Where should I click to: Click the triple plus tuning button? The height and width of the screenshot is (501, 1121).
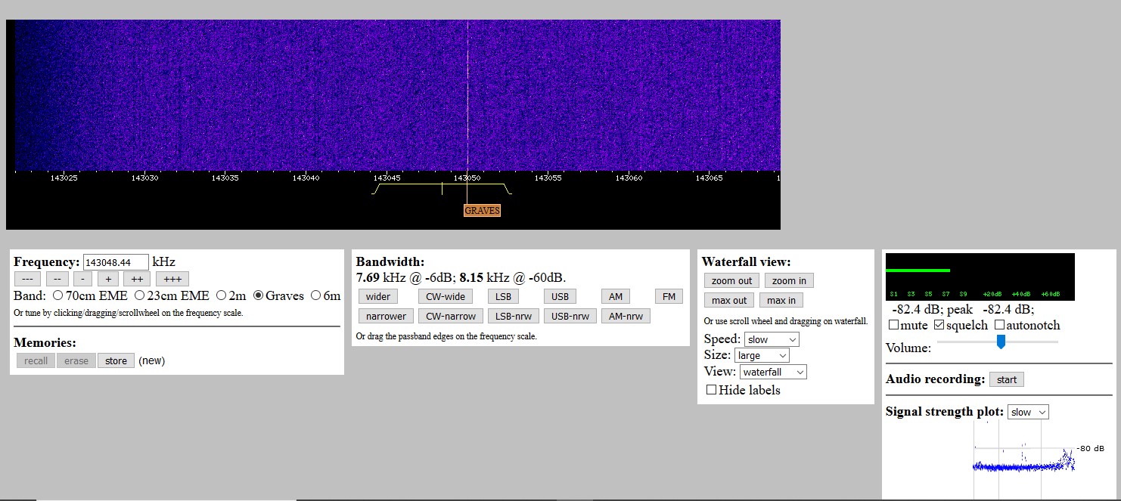pyautogui.click(x=172, y=279)
